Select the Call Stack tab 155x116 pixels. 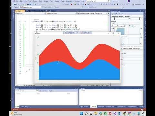pos(93,107)
